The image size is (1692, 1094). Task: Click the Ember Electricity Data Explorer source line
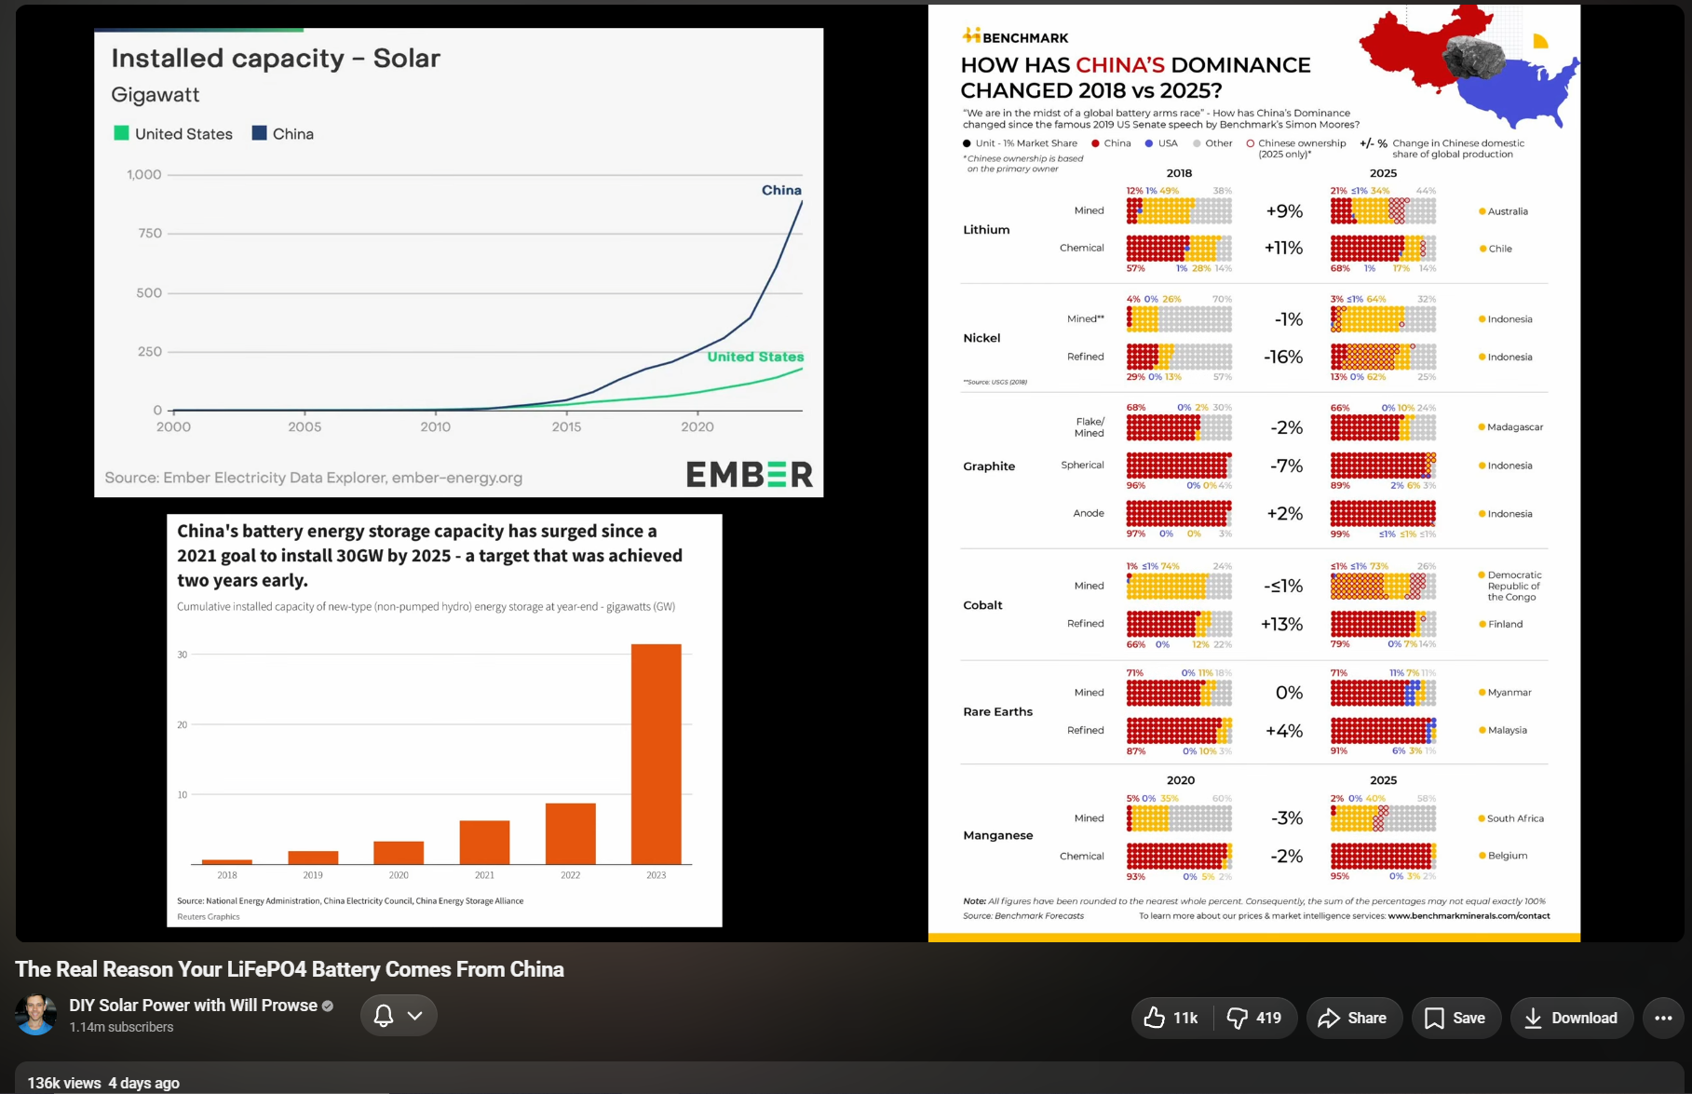[313, 478]
